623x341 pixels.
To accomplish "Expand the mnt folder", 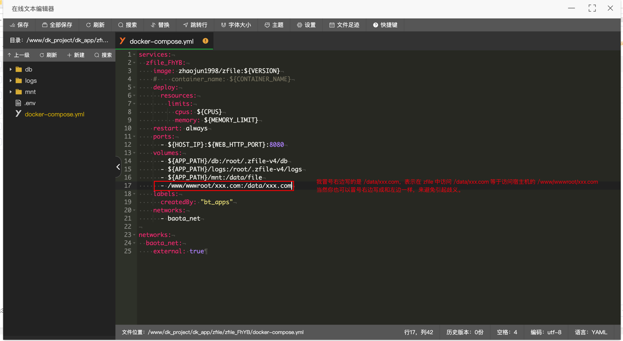I will click(11, 92).
